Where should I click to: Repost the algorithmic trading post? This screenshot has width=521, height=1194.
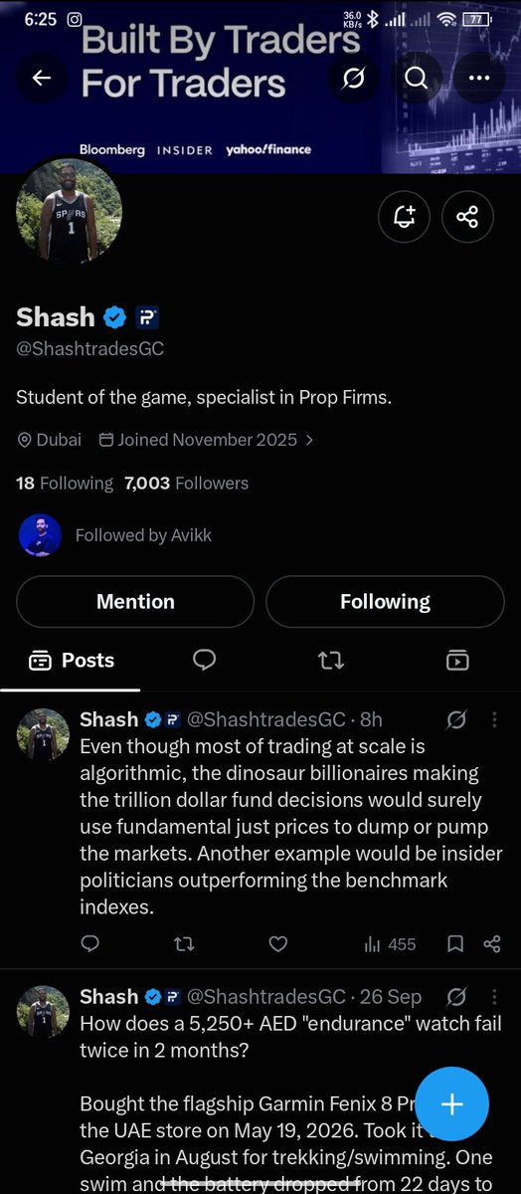(x=184, y=943)
